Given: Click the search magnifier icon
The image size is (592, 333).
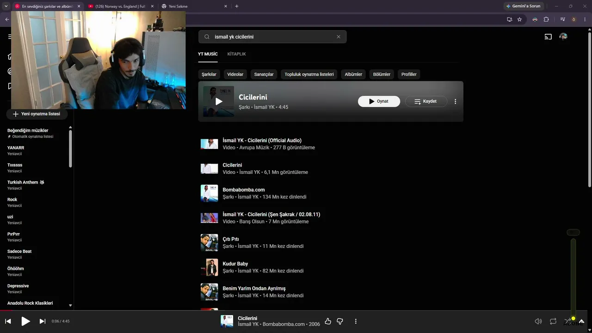Looking at the screenshot, I should point(207,37).
